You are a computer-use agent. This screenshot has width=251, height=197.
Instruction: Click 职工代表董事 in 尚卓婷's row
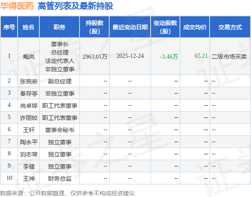click(60, 106)
